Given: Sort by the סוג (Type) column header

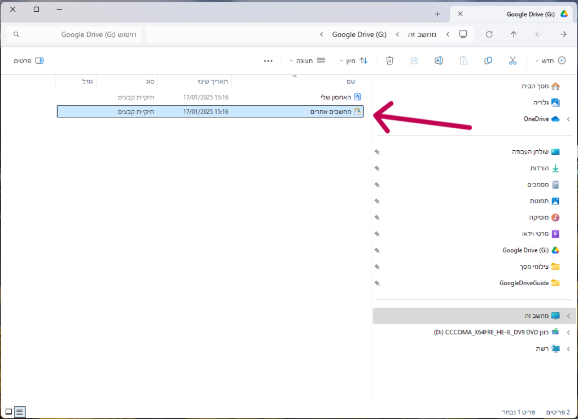Looking at the screenshot, I should coord(127,81).
